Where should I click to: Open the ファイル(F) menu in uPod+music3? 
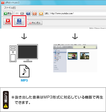click(x=10, y=8)
